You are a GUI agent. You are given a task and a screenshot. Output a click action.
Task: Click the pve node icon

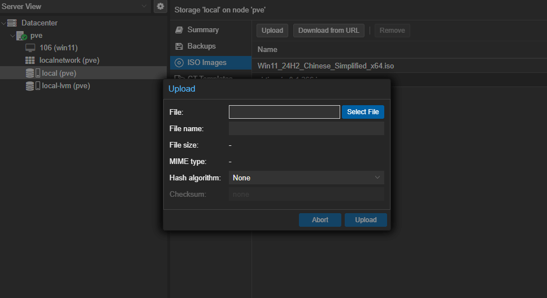click(x=21, y=36)
